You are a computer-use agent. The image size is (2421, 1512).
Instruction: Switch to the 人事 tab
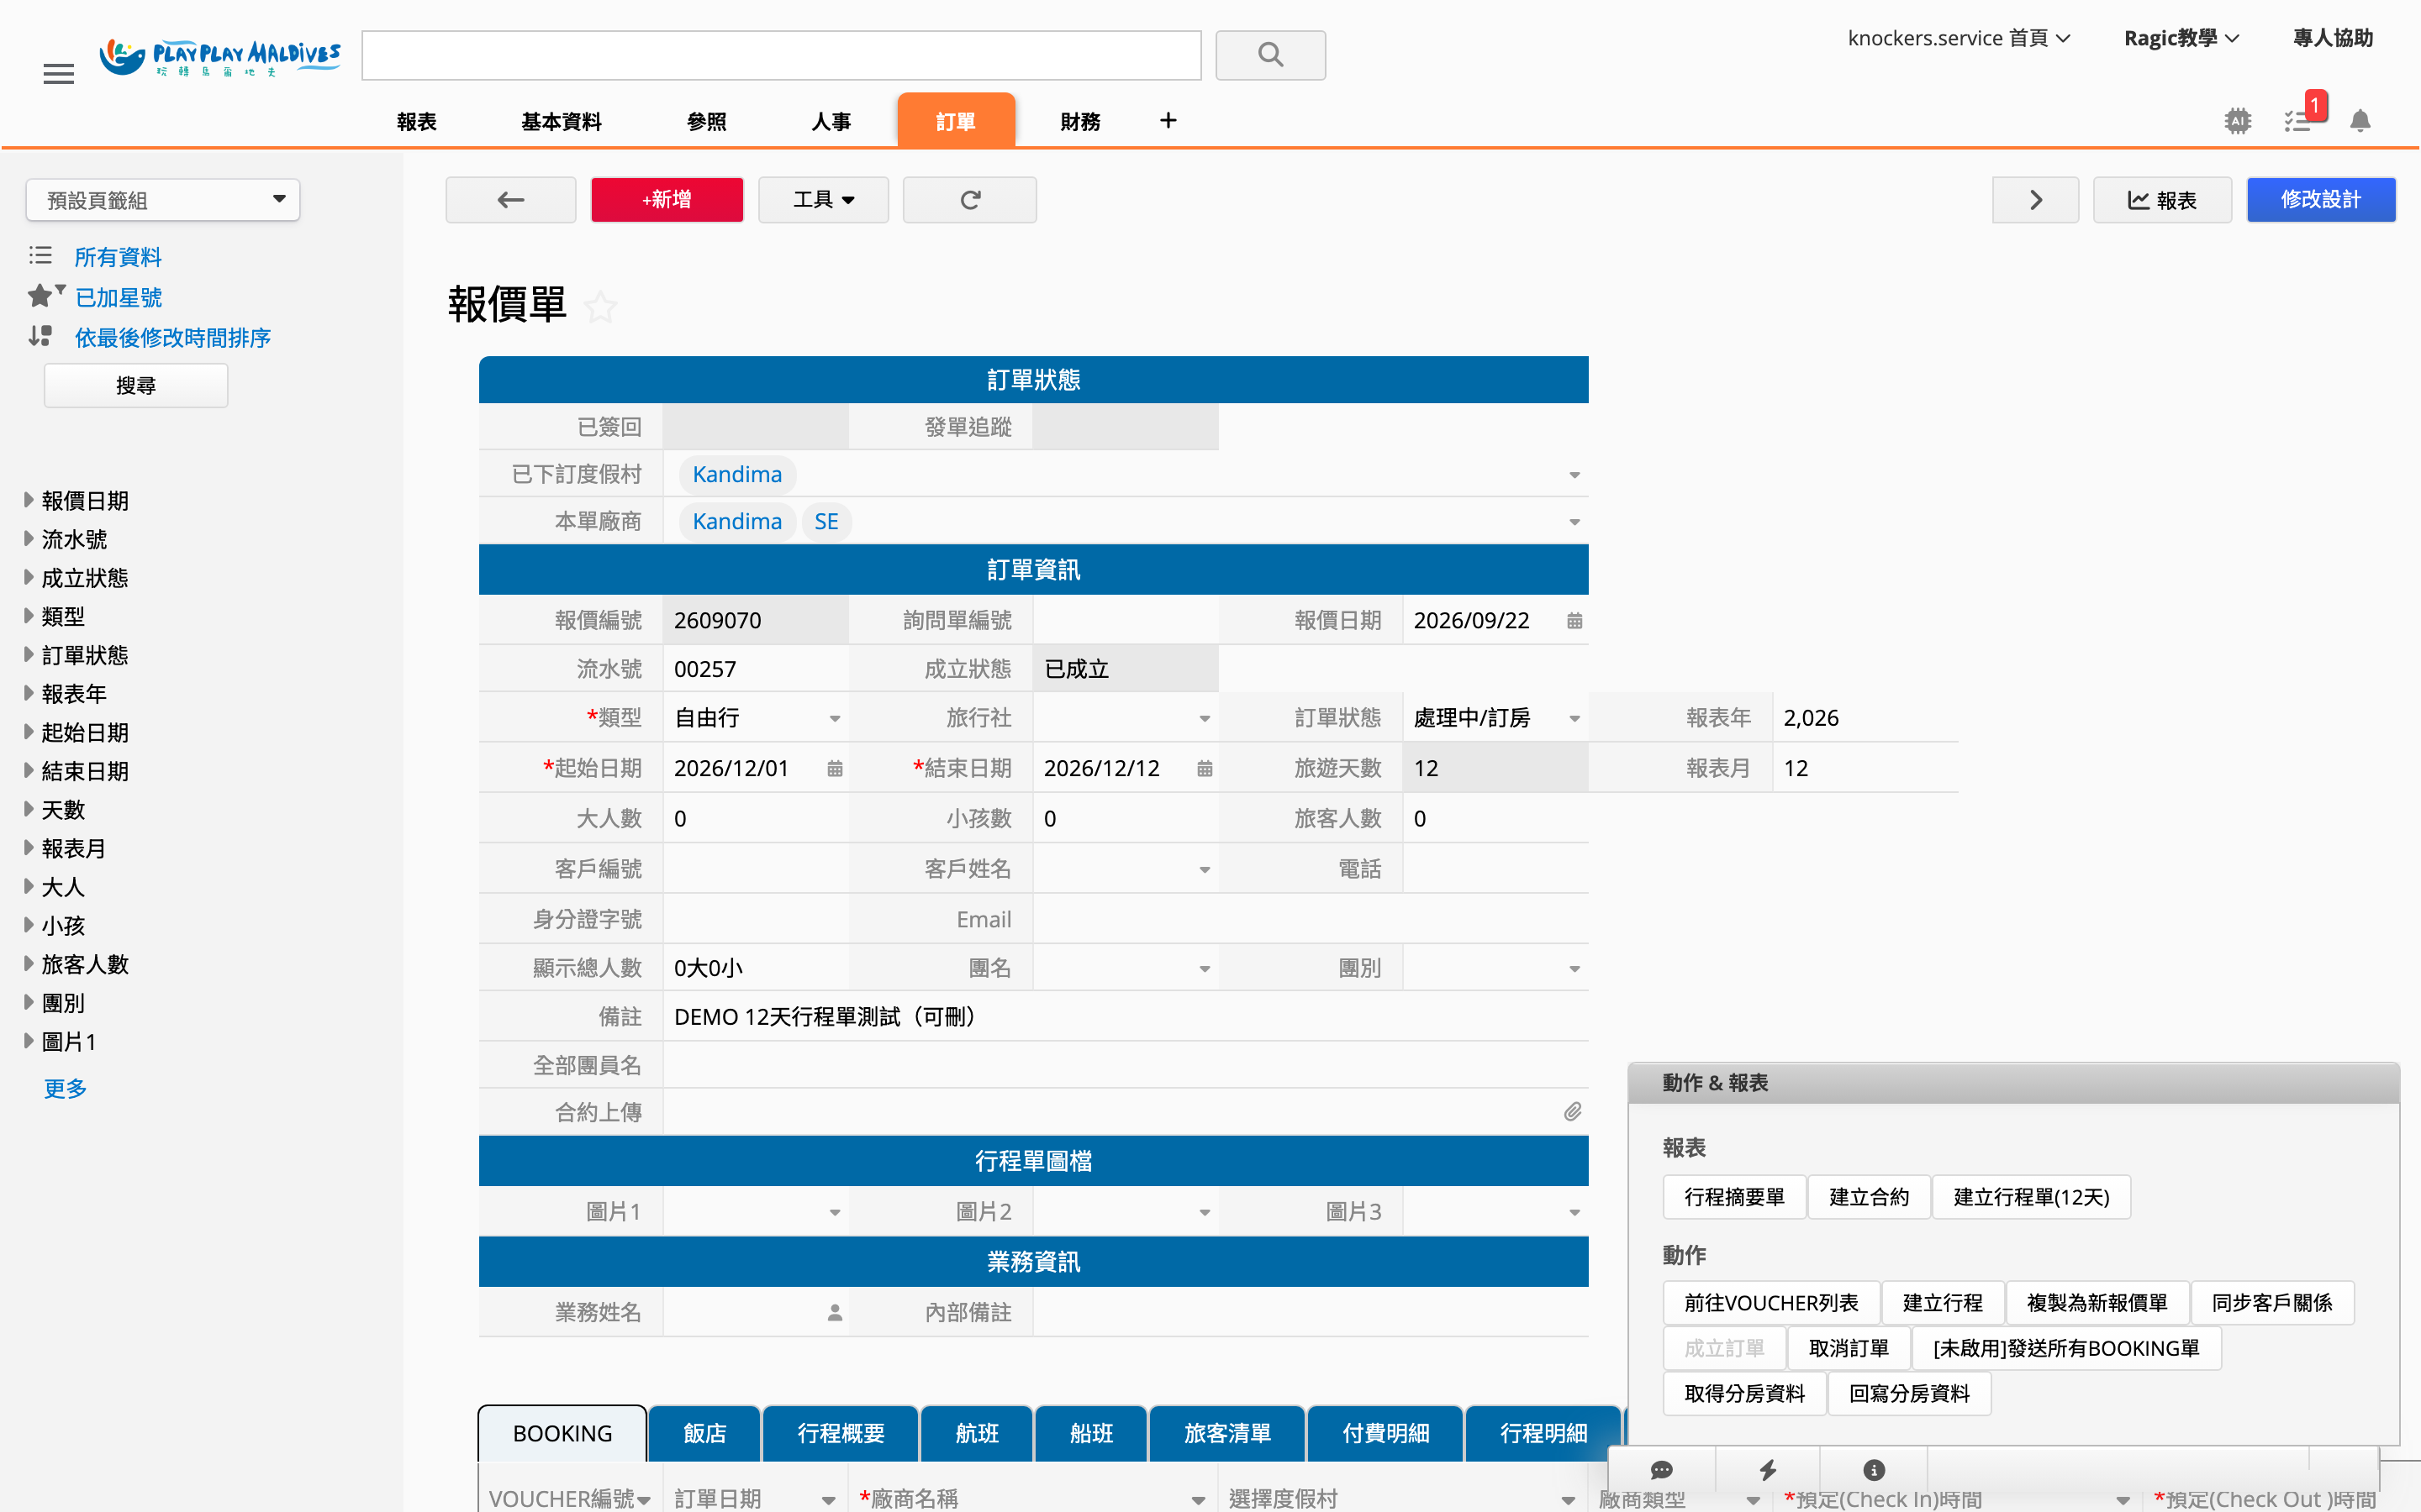(831, 121)
